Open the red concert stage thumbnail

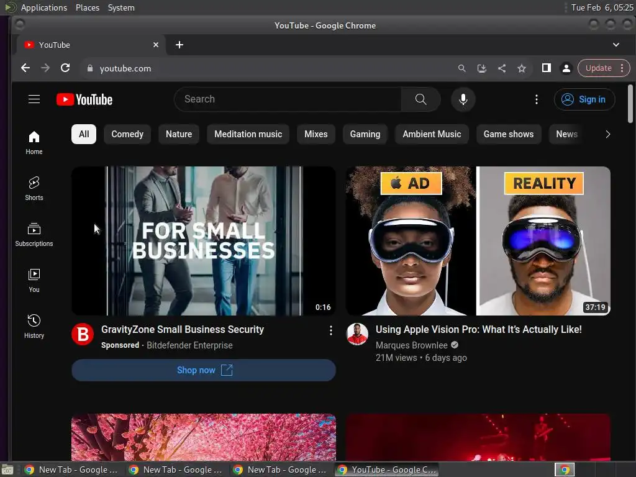pyautogui.click(x=478, y=437)
